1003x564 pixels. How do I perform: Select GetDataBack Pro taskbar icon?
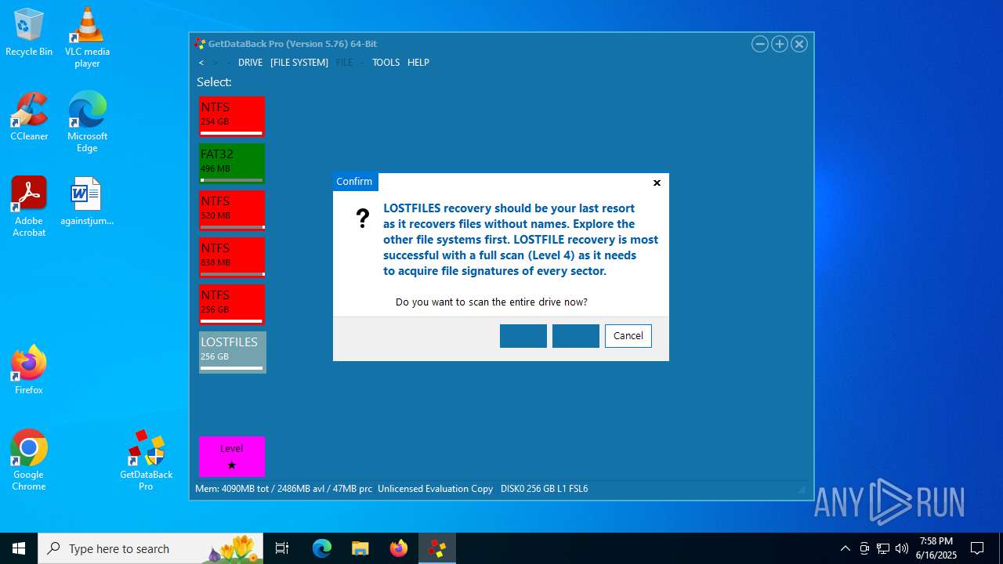pos(436,548)
